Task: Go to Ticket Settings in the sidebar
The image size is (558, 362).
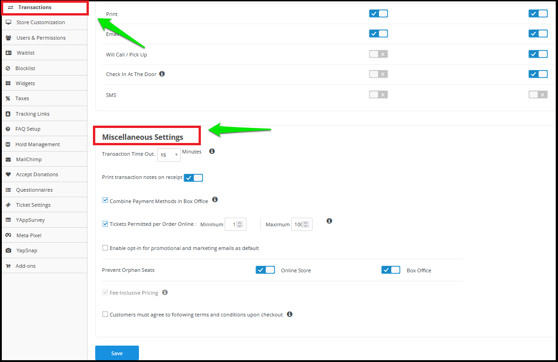Action: (33, 205)
